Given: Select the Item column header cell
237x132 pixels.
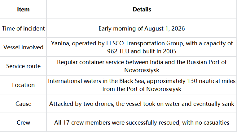Looking at the screenshot, I should (23, 10).
